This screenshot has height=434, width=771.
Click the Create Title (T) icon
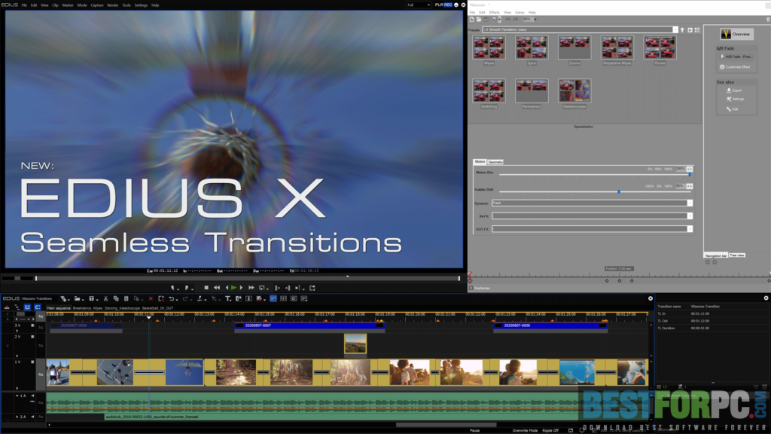click(x=228, y=298)
